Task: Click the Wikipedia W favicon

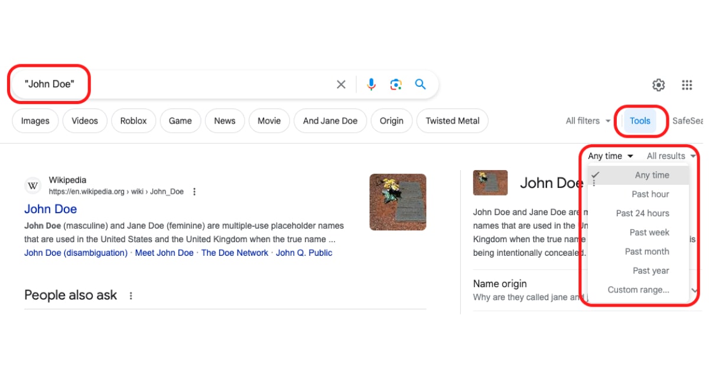Action: pos(33,186)
